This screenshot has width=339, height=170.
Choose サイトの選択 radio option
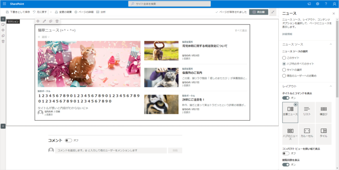point(284,69)
